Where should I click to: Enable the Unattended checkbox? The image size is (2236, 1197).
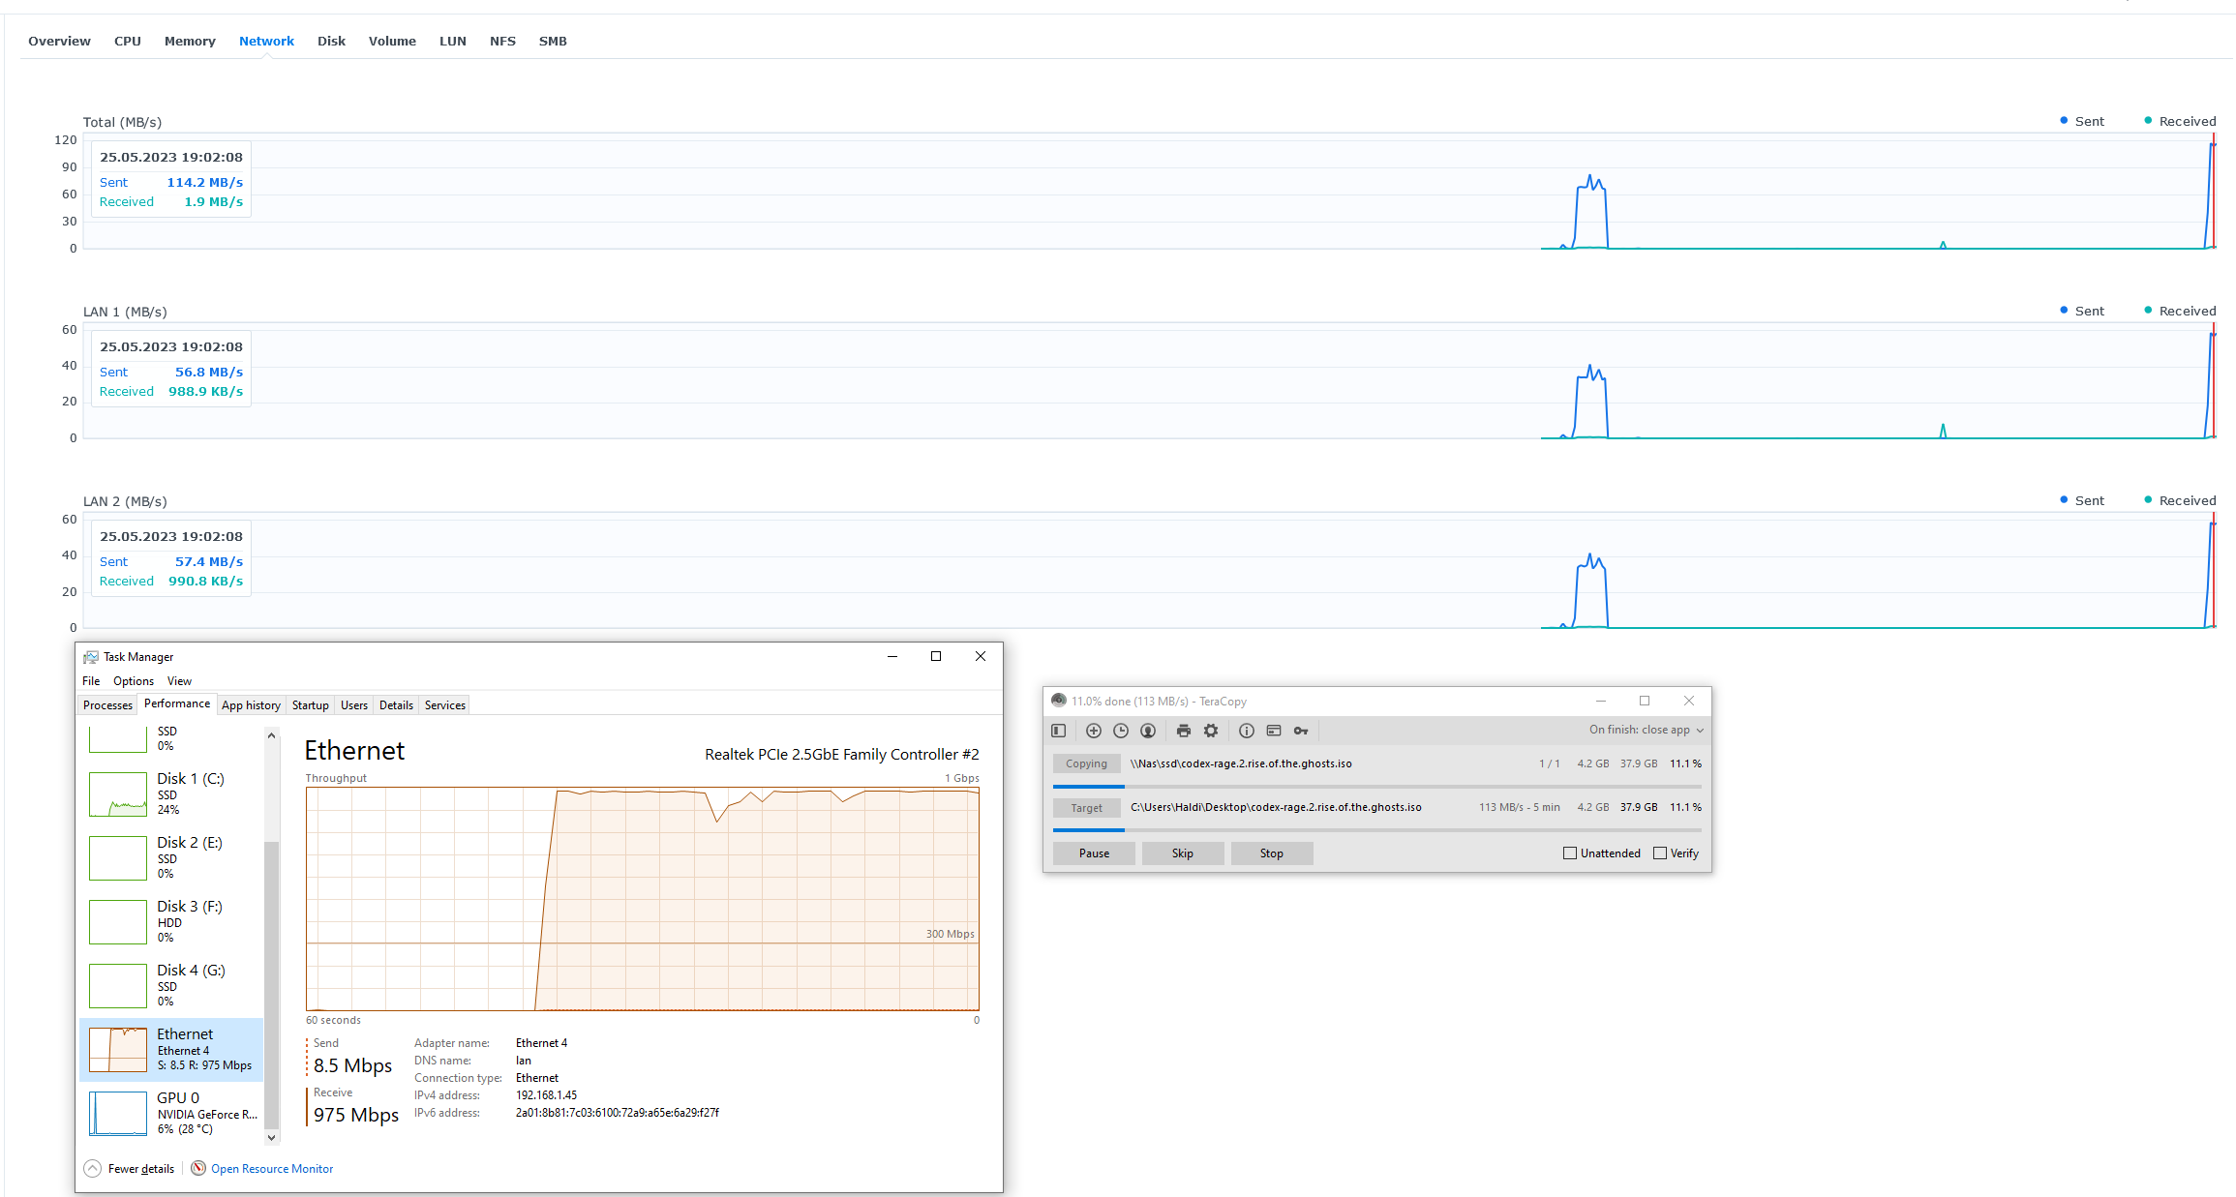[1570, 853]
